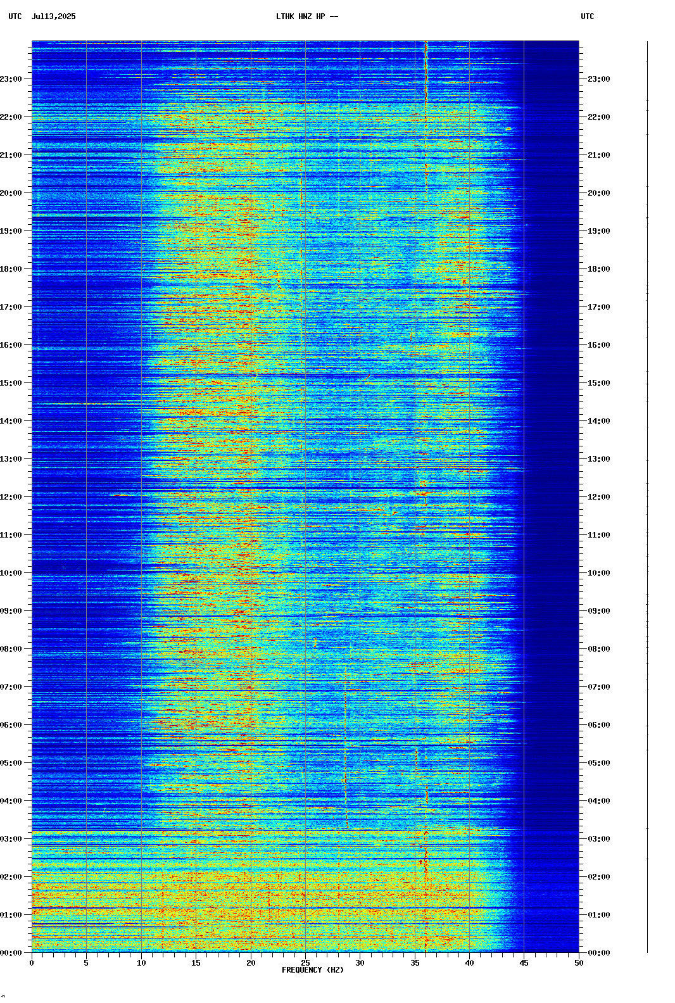
Task: Click the 'FREQUENCY (HZ)' axis title
Action: click(313, 970)
